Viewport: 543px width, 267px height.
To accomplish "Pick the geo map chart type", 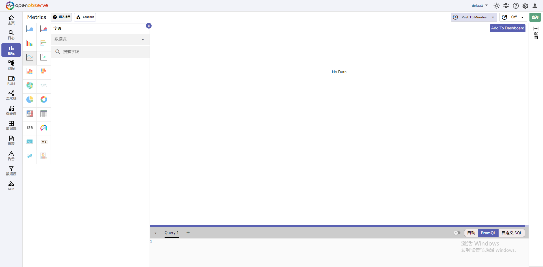I will pyautogui.click(x=30, y=85).
